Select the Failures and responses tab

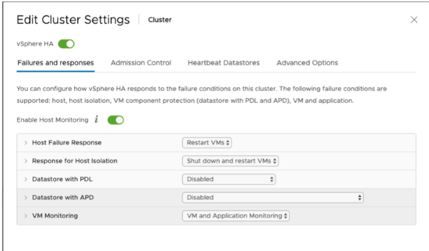[x=55, y=63]
